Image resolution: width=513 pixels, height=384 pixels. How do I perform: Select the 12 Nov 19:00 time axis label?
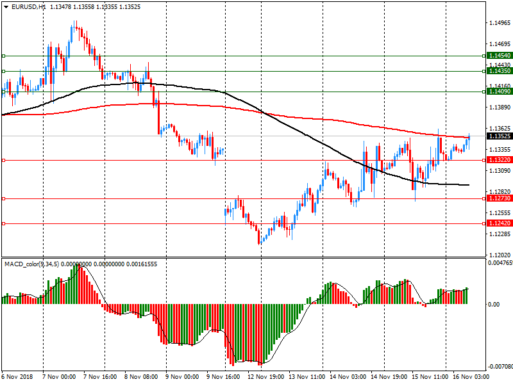265,376
